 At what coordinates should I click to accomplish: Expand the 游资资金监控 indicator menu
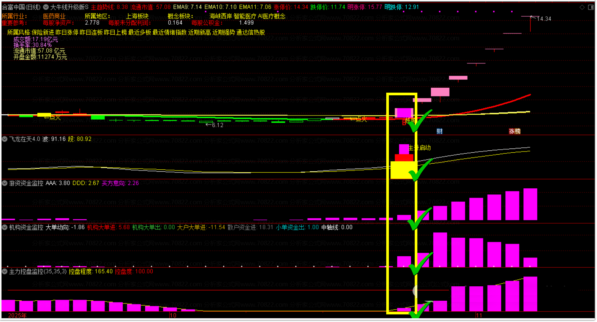5,183
